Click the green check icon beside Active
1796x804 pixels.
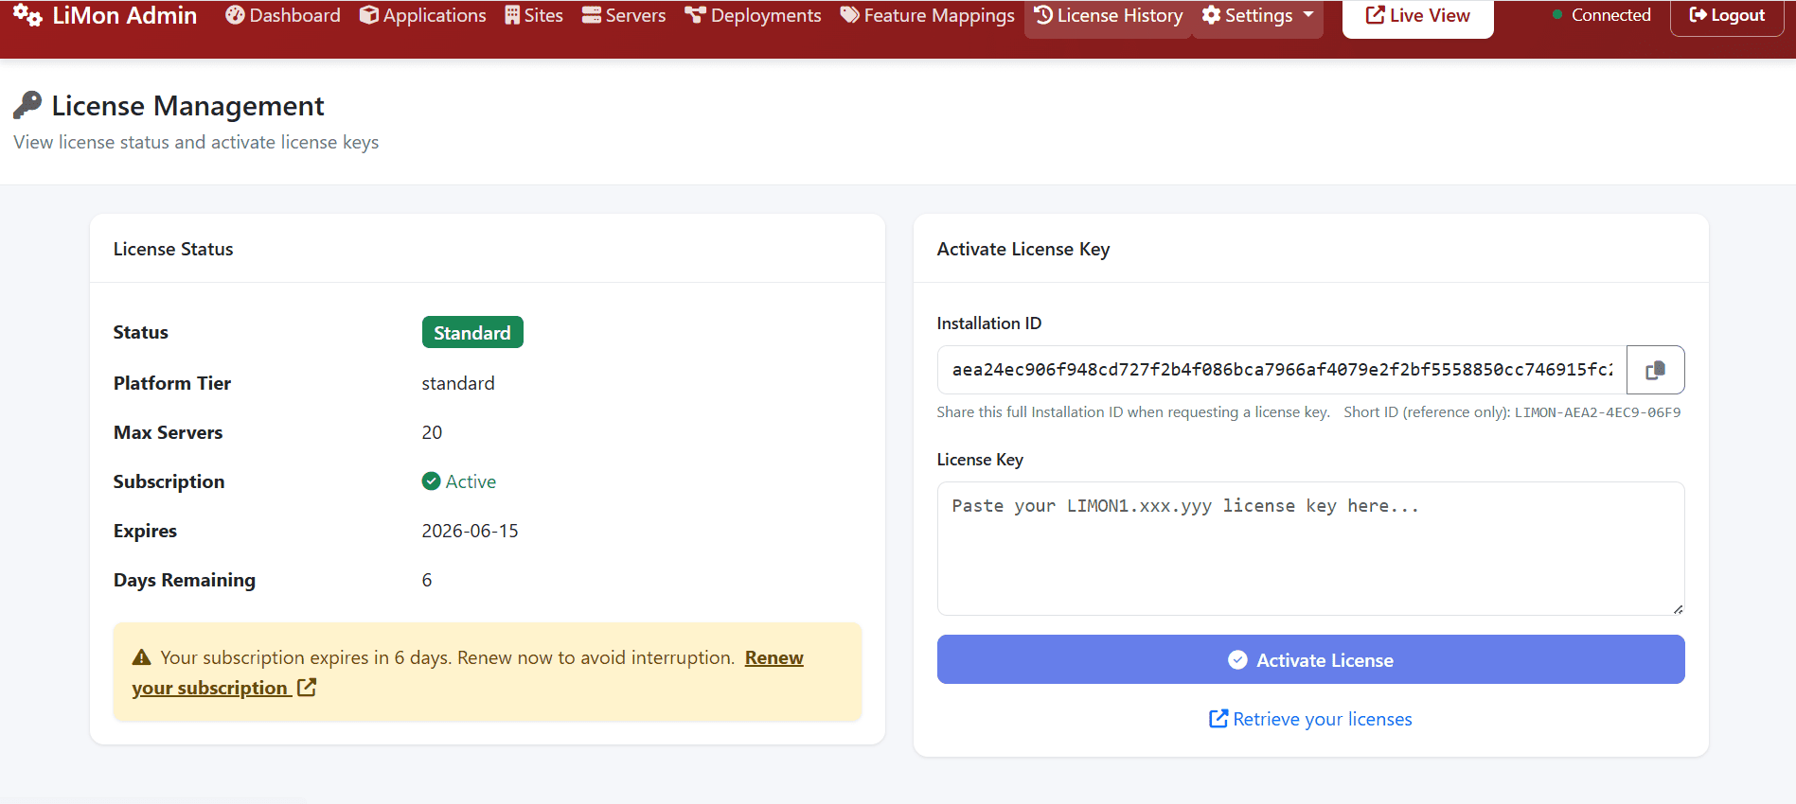pyautogui.click(x=431, y=481)
